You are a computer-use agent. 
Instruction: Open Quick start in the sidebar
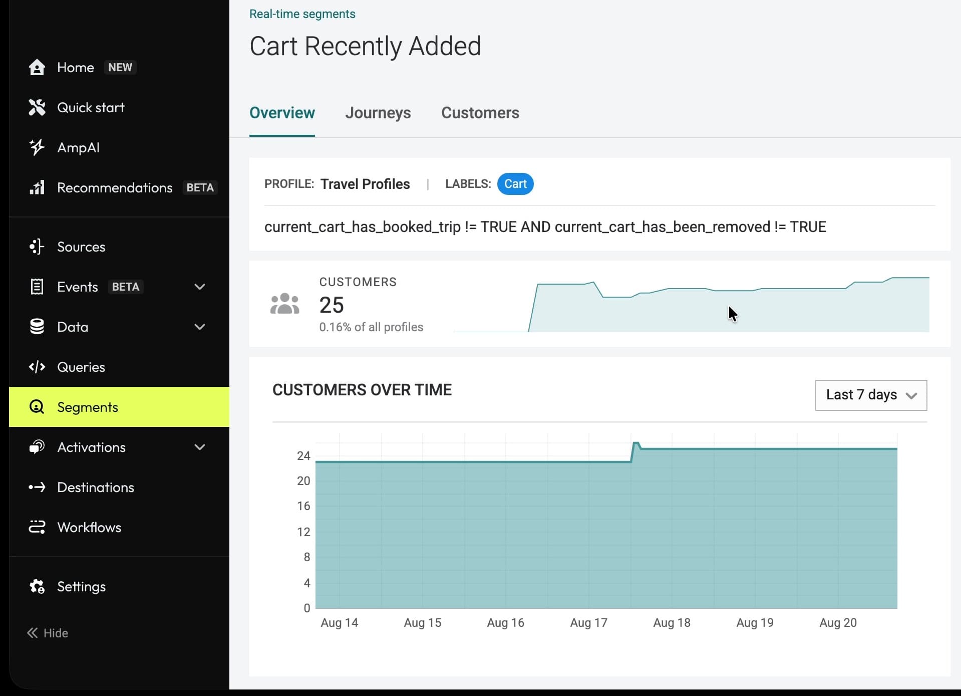click(119, 107)
